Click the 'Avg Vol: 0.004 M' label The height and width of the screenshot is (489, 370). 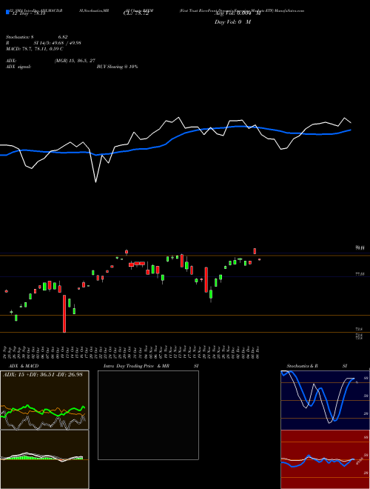[x=238, y=13]
